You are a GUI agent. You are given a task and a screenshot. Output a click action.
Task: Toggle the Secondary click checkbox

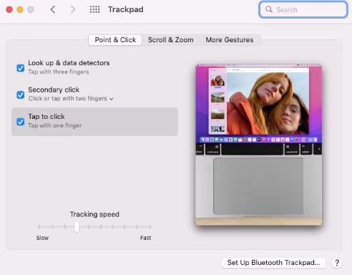[x=21, y=95]
